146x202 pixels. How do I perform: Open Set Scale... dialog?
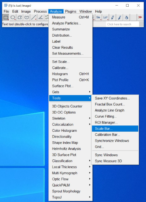coord(71,62)
